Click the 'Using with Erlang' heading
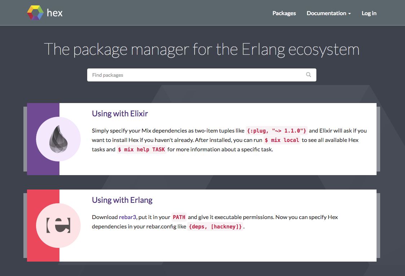 pyautogui.click(x=122, y=200)
